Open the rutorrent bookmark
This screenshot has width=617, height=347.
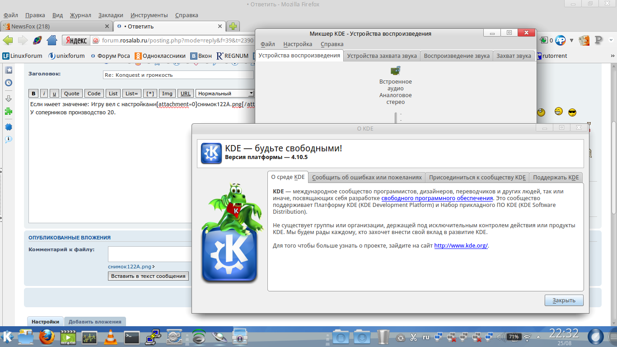click(x=552, y=56)
